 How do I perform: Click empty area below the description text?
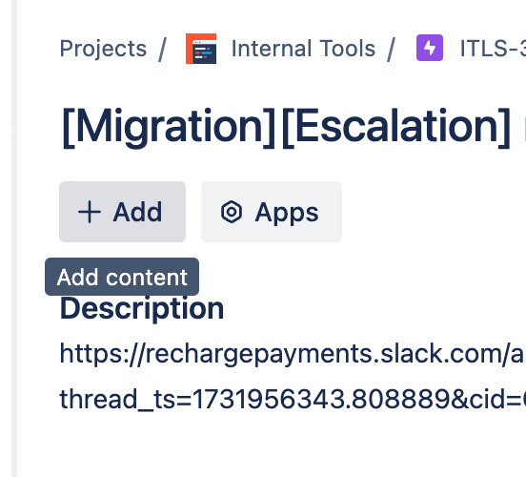point(269,446)
